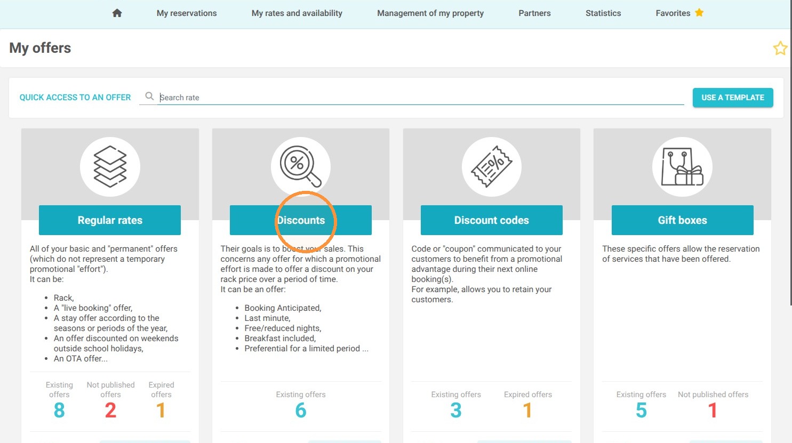Screen dimensions: 792x443
Task: Click the Use a template button
Action: [x=733, y=98]
